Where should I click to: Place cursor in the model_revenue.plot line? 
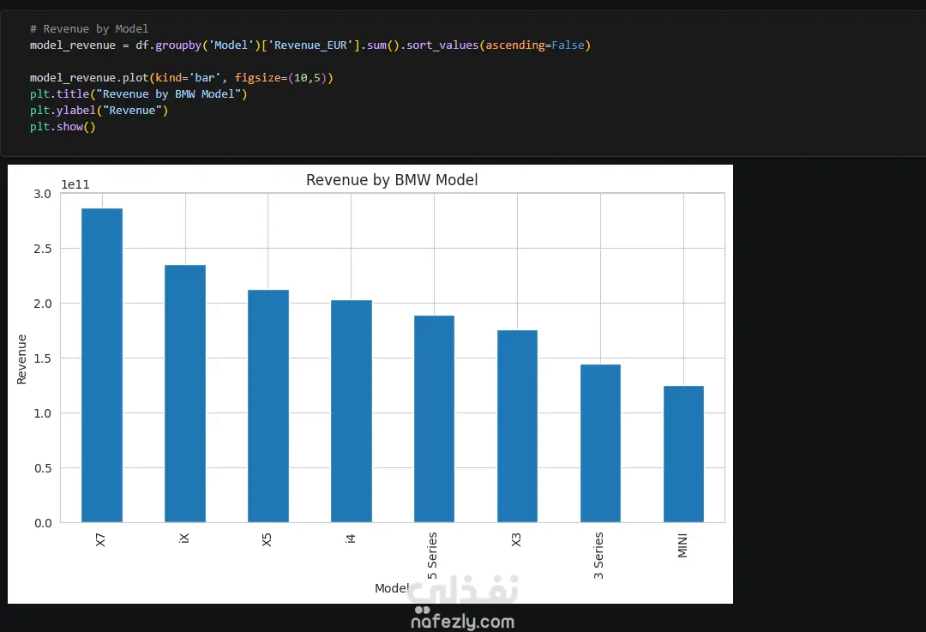coord(181,78)
